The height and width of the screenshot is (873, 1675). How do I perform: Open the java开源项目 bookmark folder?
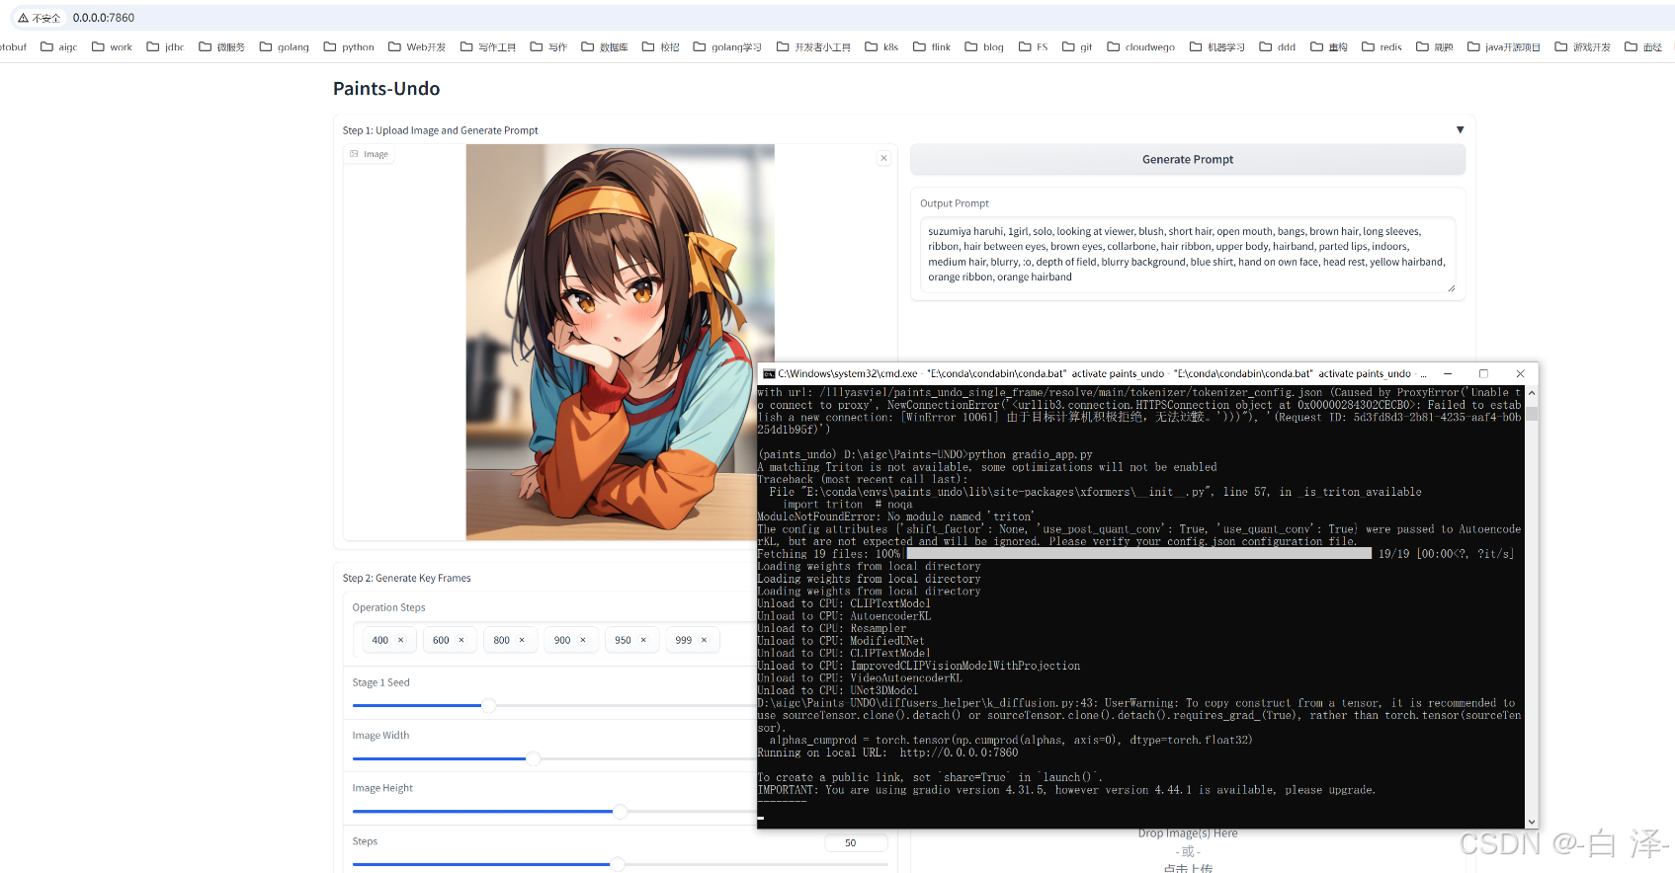pos(1504,46)
